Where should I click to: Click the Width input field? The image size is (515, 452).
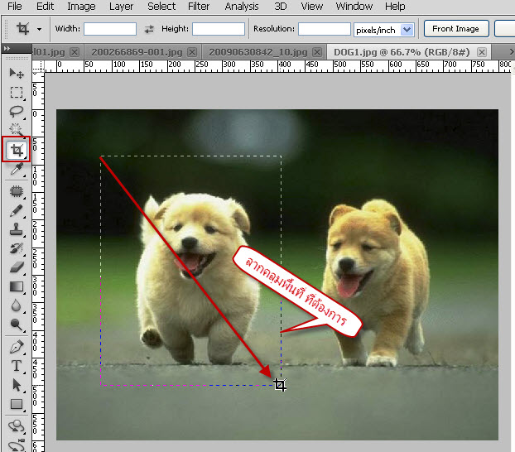110,29
